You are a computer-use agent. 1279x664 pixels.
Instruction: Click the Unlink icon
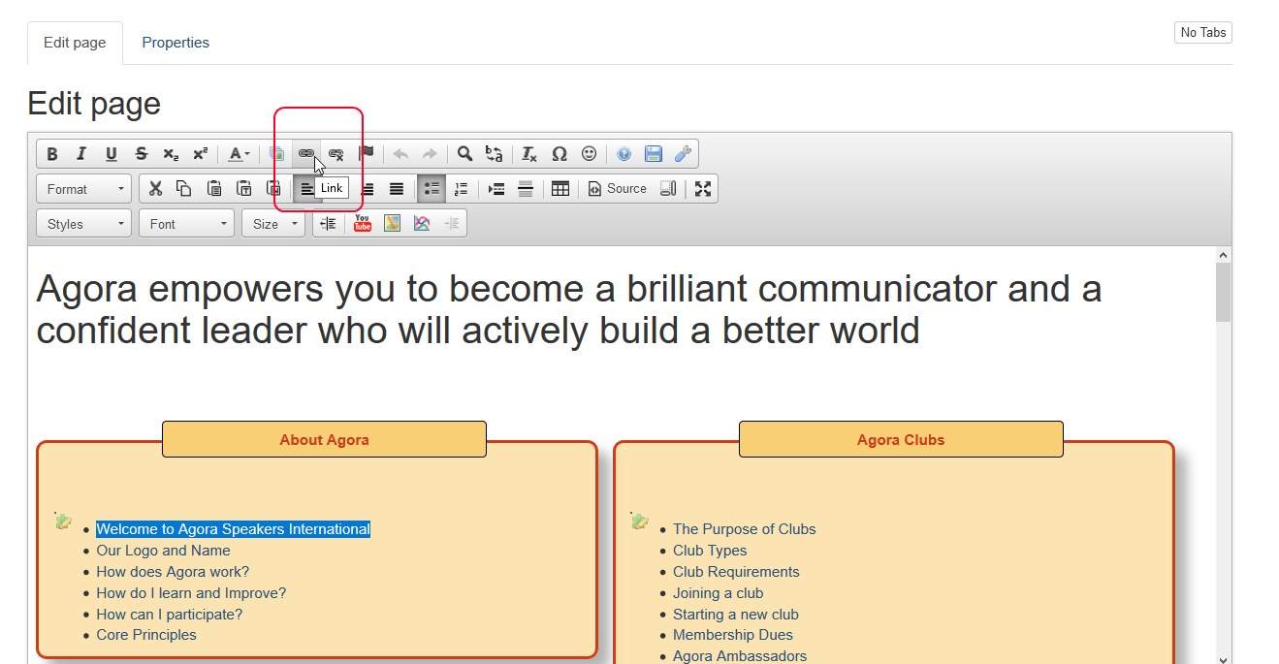tap(336, 154)
